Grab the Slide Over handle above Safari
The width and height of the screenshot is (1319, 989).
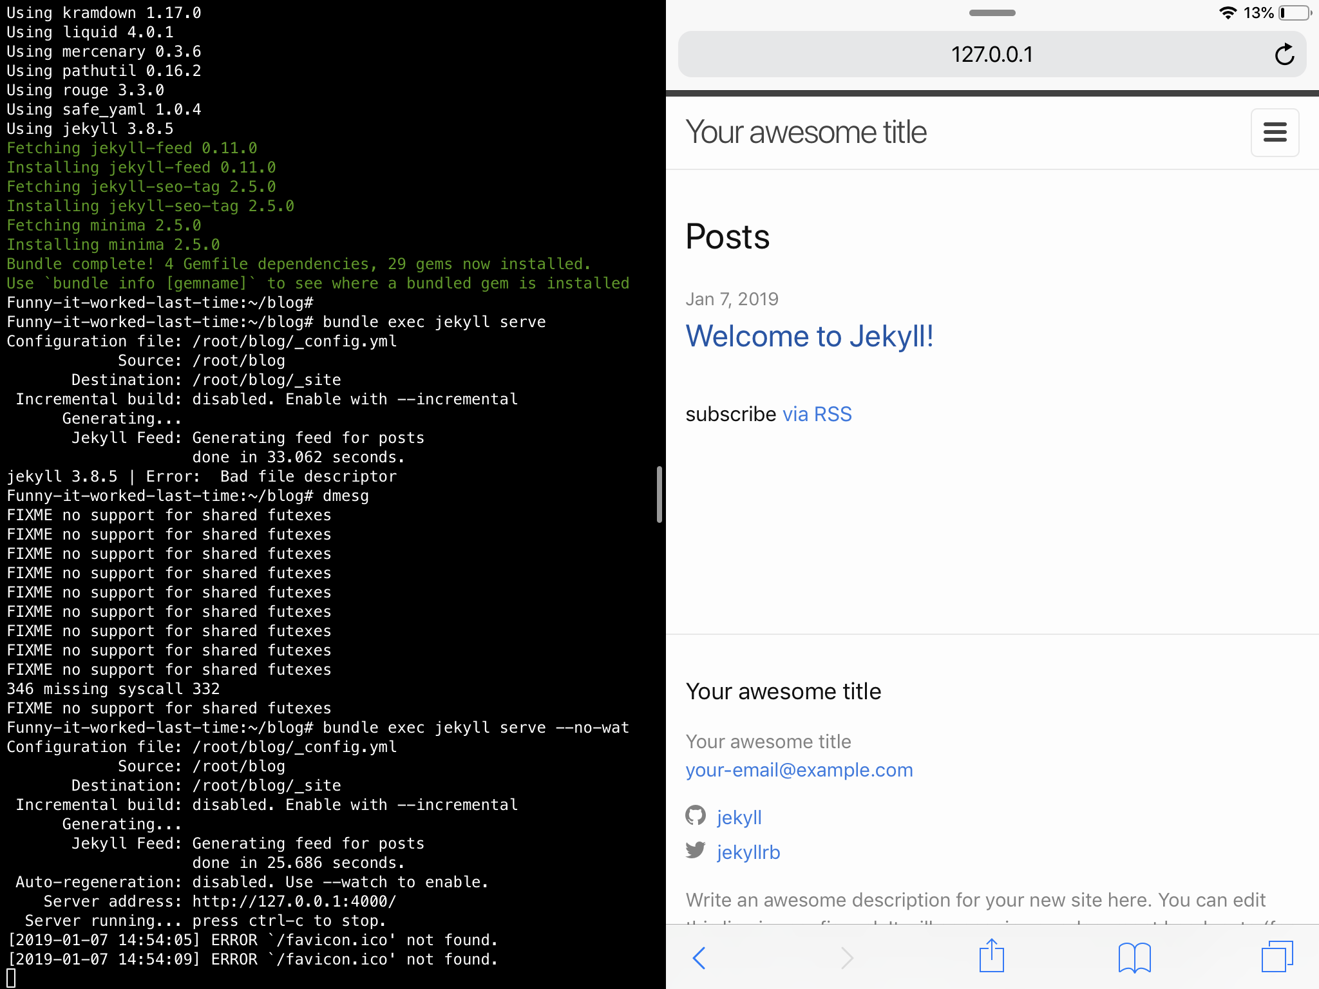click(992, 13)
